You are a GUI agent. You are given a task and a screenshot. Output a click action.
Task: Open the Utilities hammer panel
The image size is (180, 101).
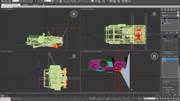click(177, 10)
